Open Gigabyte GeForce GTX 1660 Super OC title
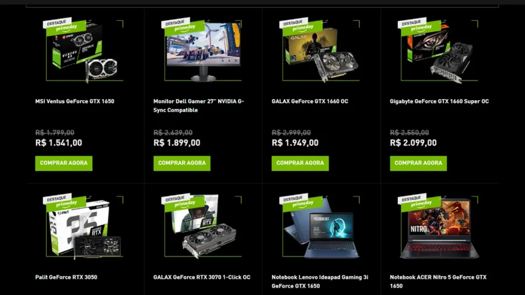This screenshot has height=295, width=525. [439, 101]
